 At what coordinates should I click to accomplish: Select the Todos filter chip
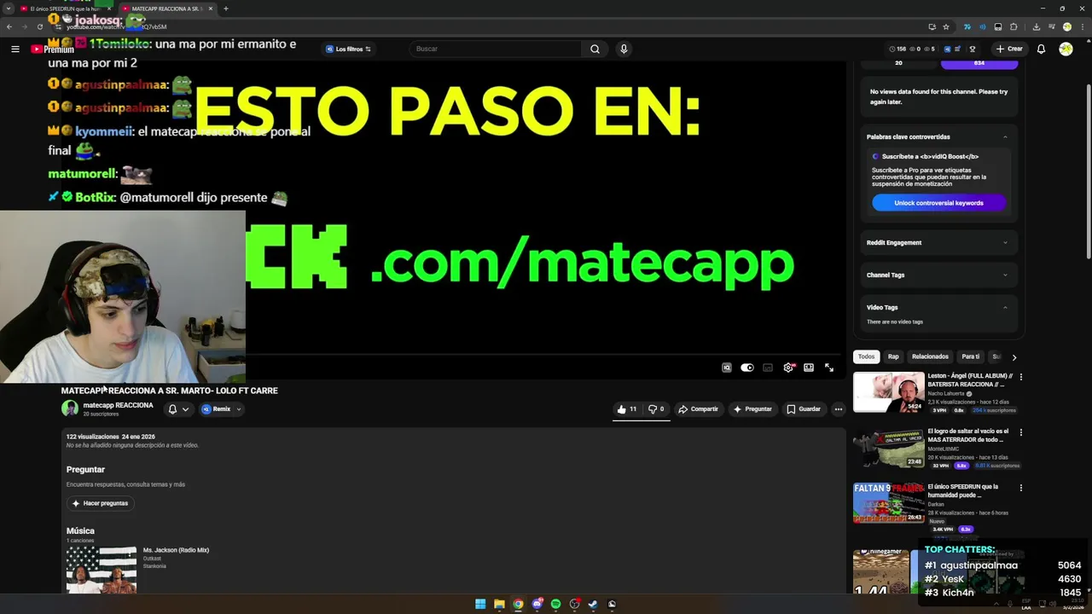[x=866, y=356]
